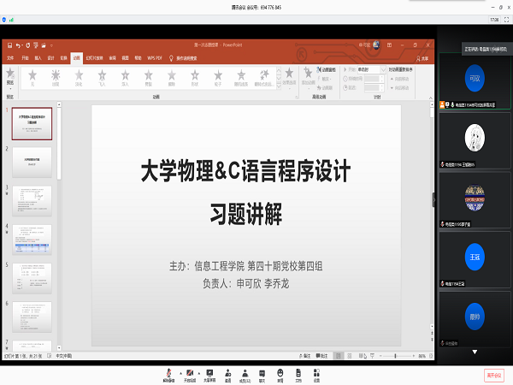Open the Invite participants icon

click(x=227, y=373)
